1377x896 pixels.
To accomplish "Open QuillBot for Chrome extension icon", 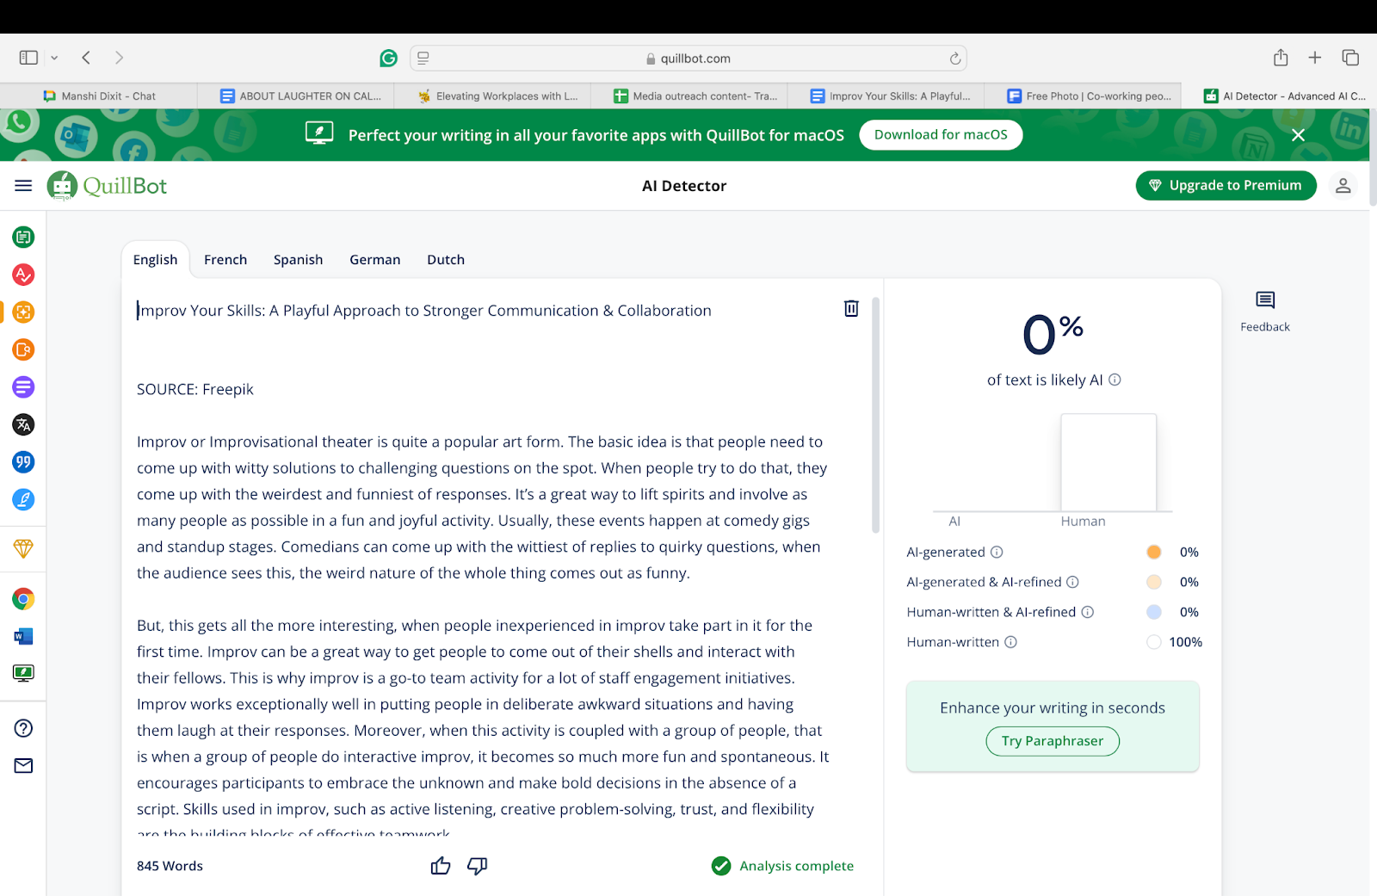I will click(x=23, y=599).
